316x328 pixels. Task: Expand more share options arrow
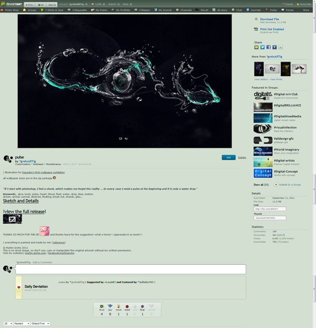[281, 47]
